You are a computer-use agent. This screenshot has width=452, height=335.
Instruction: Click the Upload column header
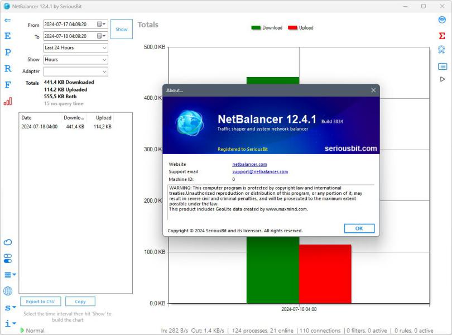[100, 118]
